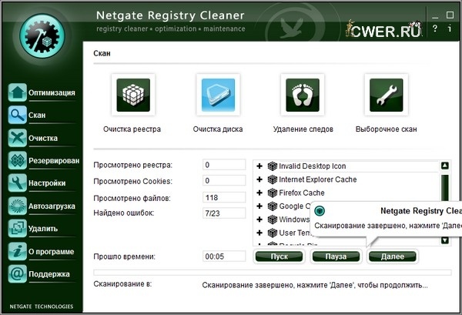Screen dimensions: 462x315
Task: Open the Оптимизация sidebar section
Action: point(42,92)
